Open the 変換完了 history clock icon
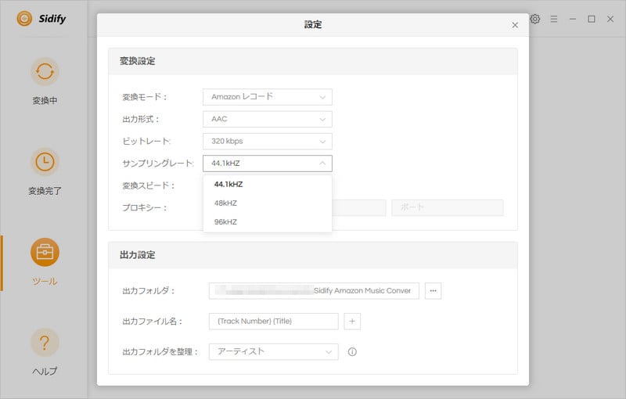Viewport: 626px width, 399px height. (x=45, y=162)
